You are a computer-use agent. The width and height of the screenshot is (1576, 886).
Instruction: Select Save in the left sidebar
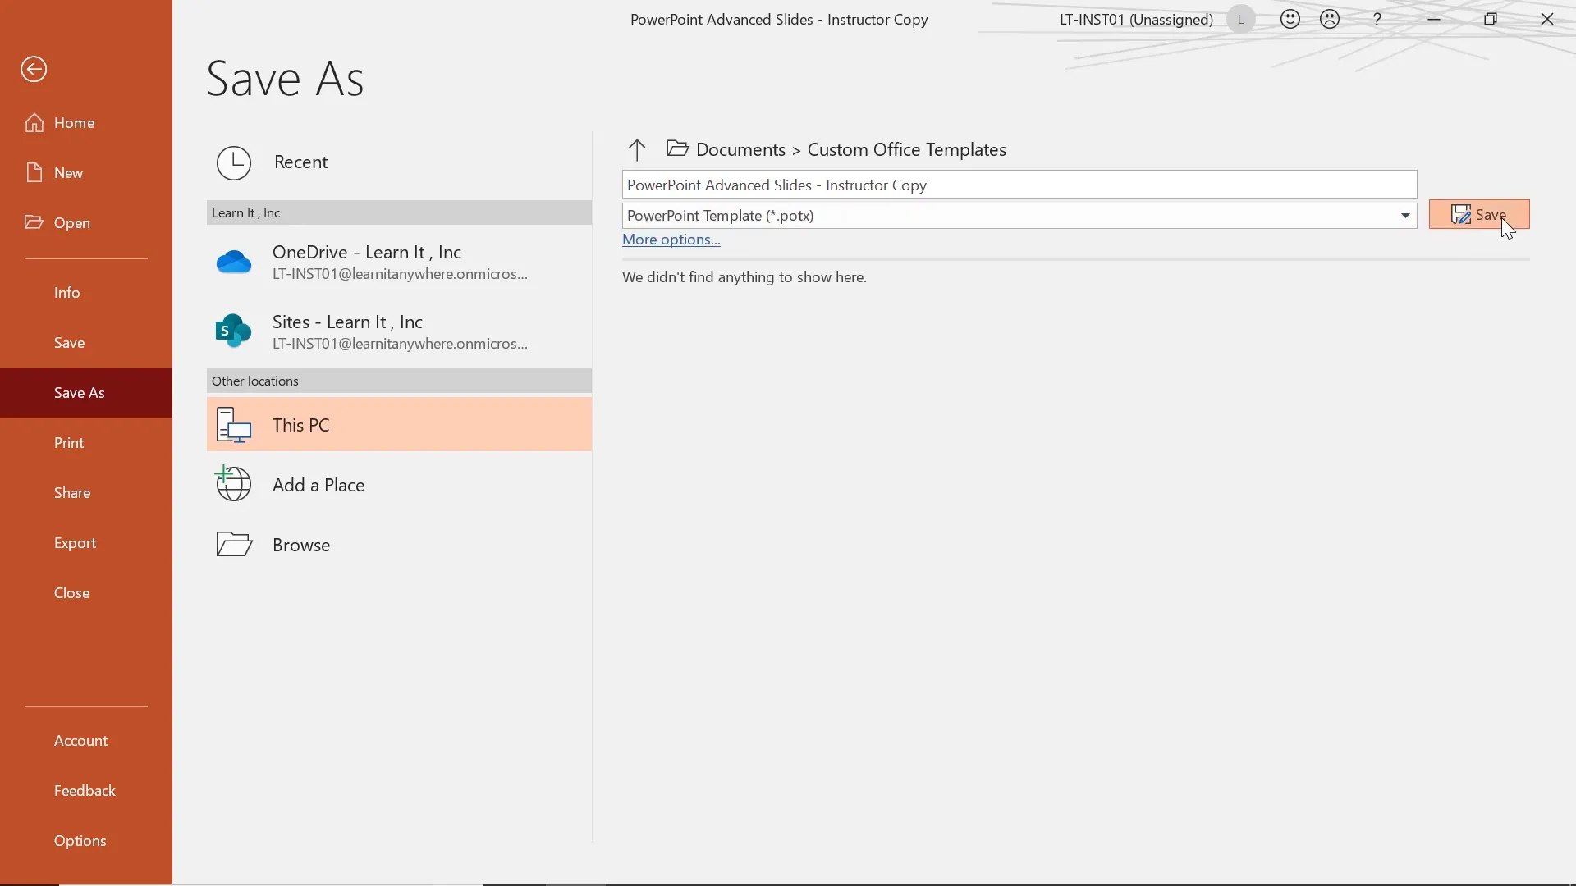[x=86, y=343]
